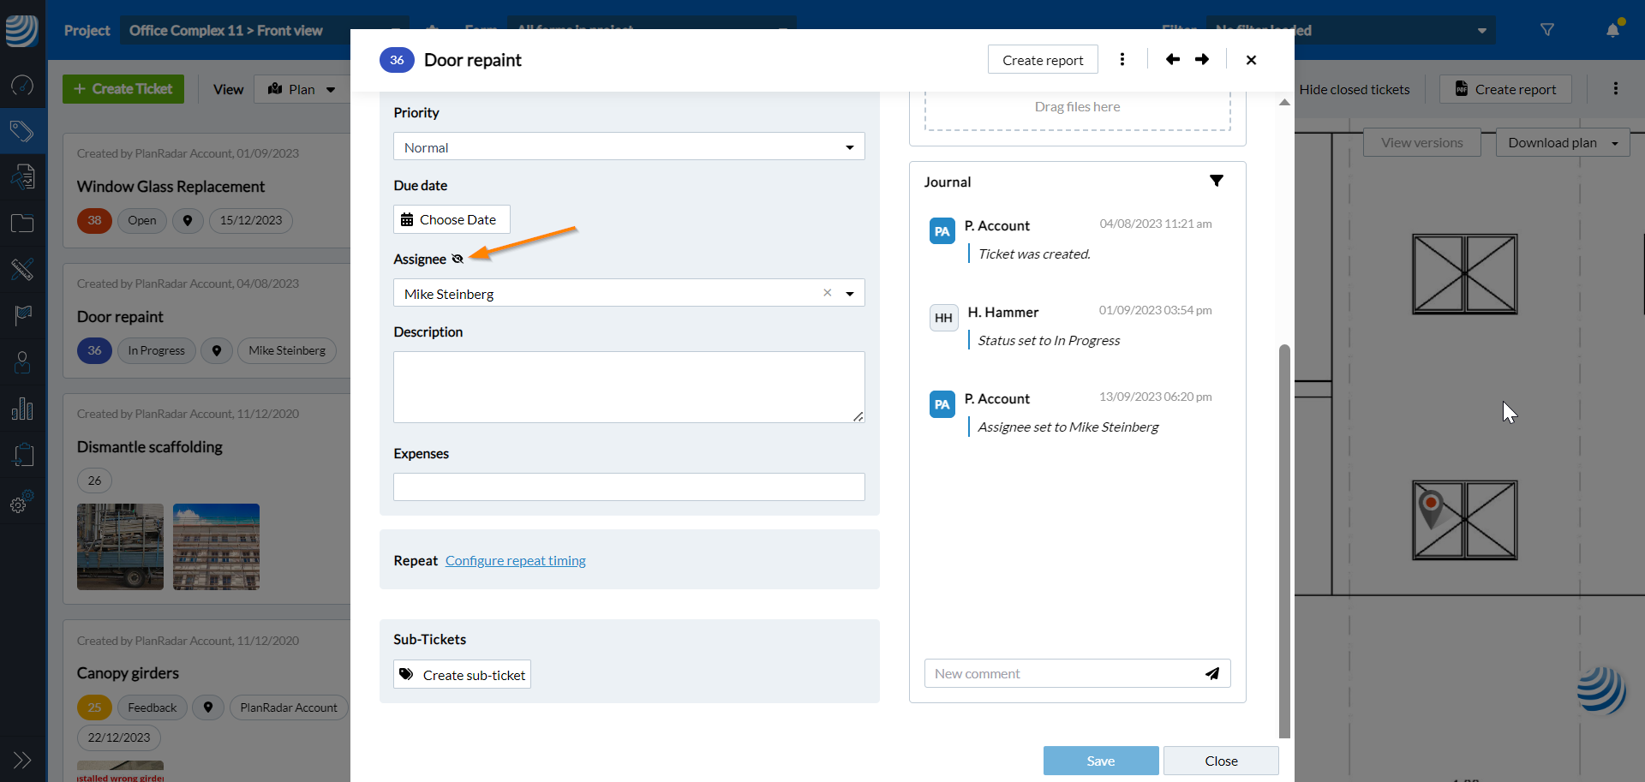The width and height of the screenshot is (1645, 782).
Task: Open the ticket three-dot options menu
Action: (x=1122, y=59)
